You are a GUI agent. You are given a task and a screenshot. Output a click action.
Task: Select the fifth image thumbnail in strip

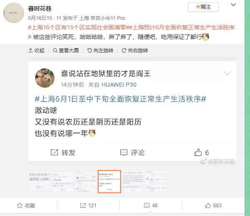click(x=133, y=181)
